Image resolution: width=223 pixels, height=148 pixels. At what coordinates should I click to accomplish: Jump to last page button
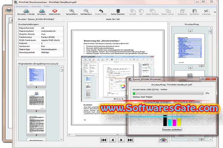130,140
